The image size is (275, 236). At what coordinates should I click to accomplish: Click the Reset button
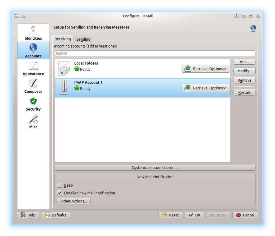click(171, 215)
